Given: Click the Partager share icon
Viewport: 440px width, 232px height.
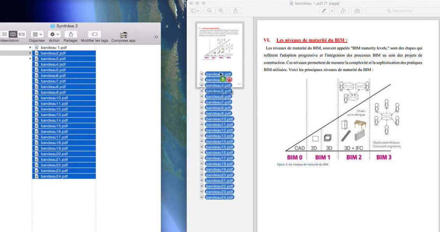Looking at the screenshot, I should tap(70, 34).
